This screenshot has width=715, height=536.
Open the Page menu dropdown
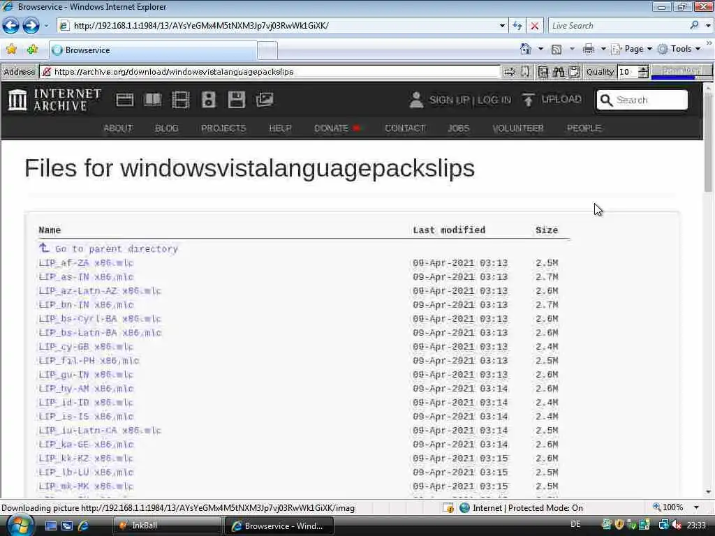[x=632, y=49]
